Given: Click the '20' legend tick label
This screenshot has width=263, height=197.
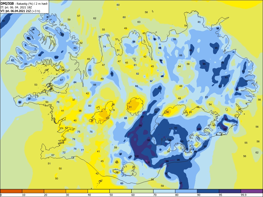Looking at the screenshot, I should (45, 195).
